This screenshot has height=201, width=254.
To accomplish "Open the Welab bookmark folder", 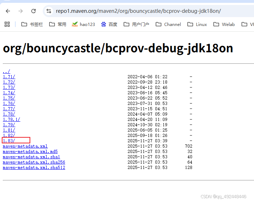I will coord(224,25).
